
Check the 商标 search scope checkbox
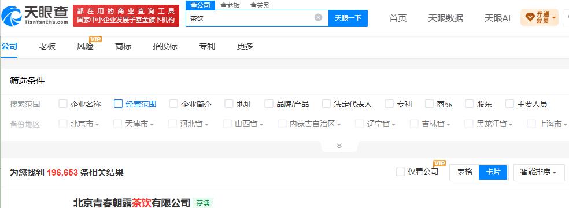pos(429,104)
